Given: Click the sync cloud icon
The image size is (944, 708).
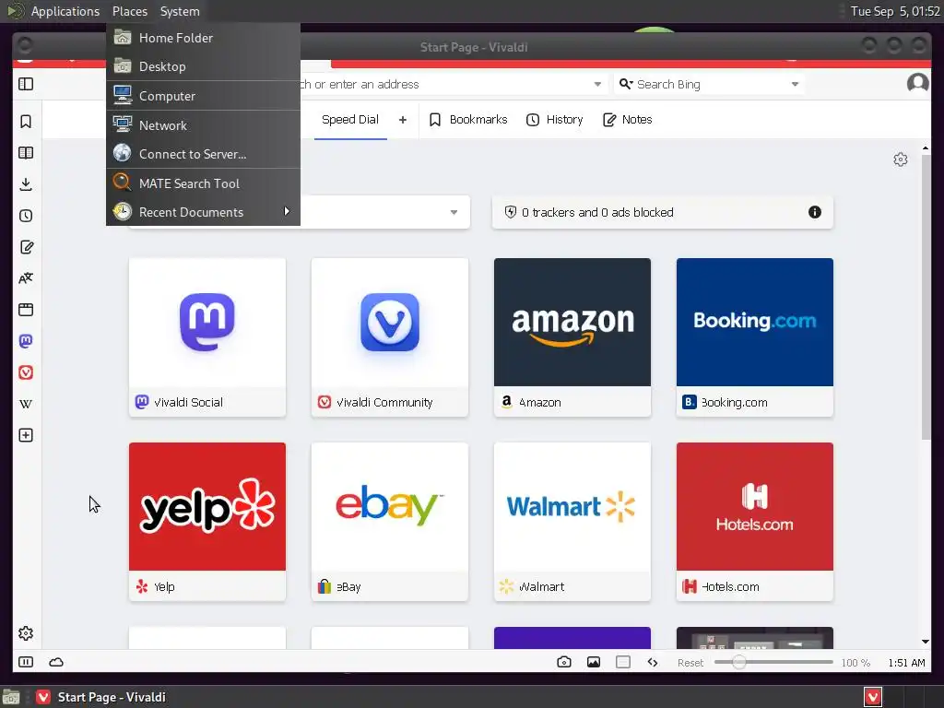Looking at the screenshot, I should tap(56, 662).
